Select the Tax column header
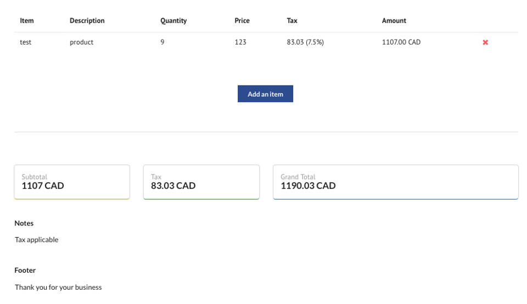Viewport: 527px width, 304px height. click(292, 21)
